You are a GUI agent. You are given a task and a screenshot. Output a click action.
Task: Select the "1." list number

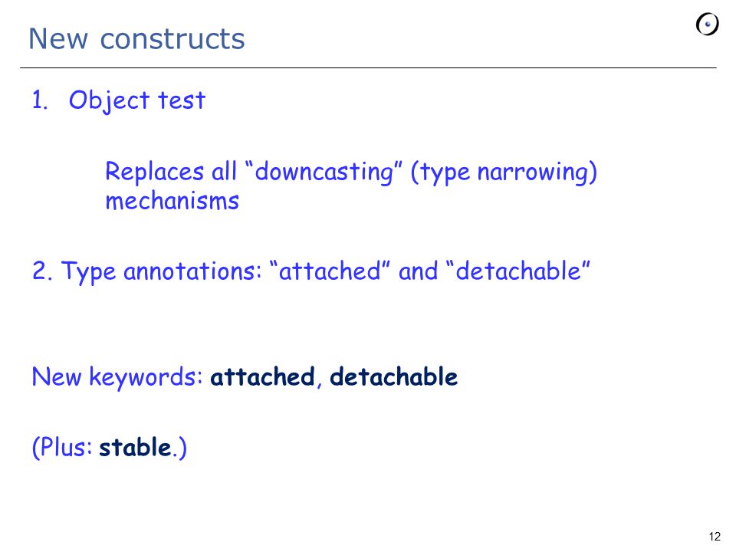click(40, 100)
